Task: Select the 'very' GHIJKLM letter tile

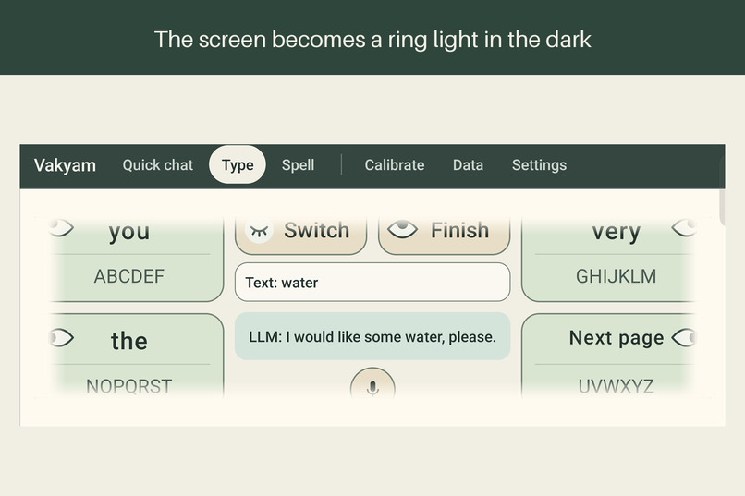Action: pos(608,260)
